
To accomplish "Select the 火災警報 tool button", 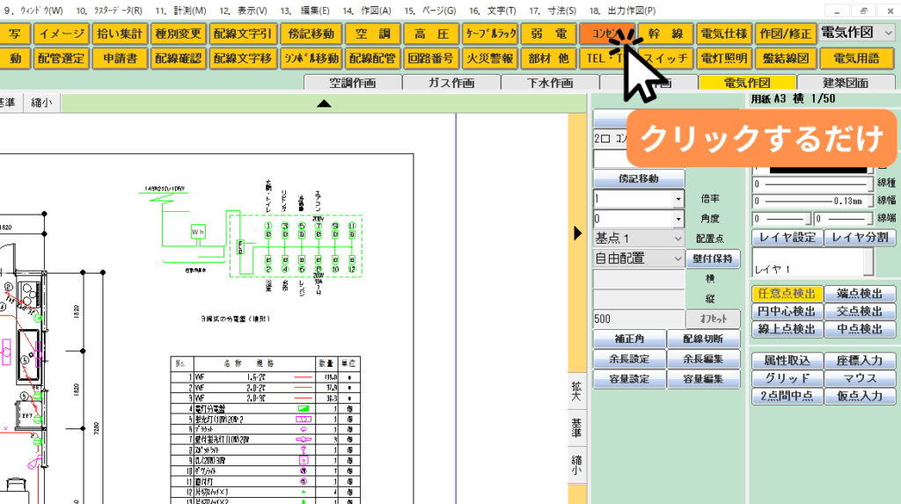I will coord(489,59).
